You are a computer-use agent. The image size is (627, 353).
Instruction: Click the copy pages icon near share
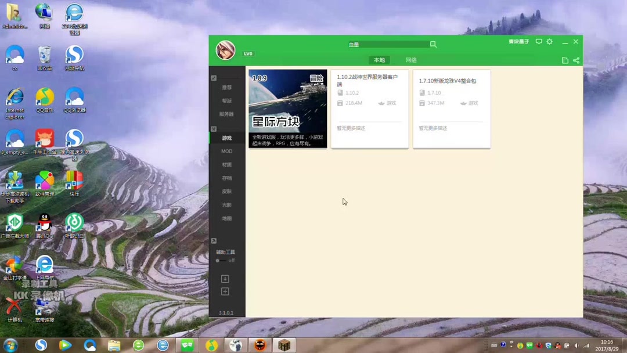[564, 60]
